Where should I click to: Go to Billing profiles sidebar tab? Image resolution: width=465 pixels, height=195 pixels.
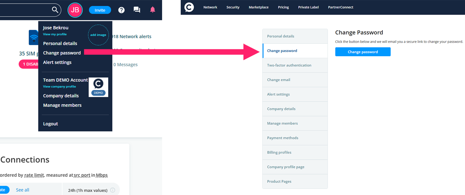point(279,152)
